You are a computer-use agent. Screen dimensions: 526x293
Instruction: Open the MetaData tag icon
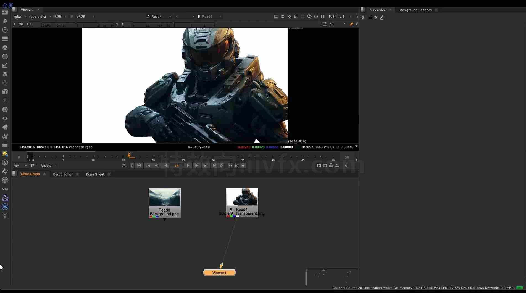[5, 127]
